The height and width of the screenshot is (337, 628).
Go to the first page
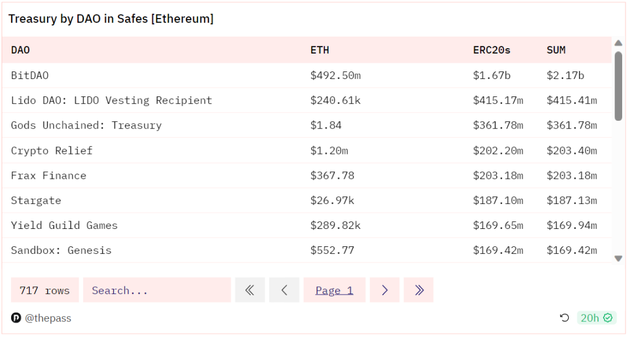250,290
